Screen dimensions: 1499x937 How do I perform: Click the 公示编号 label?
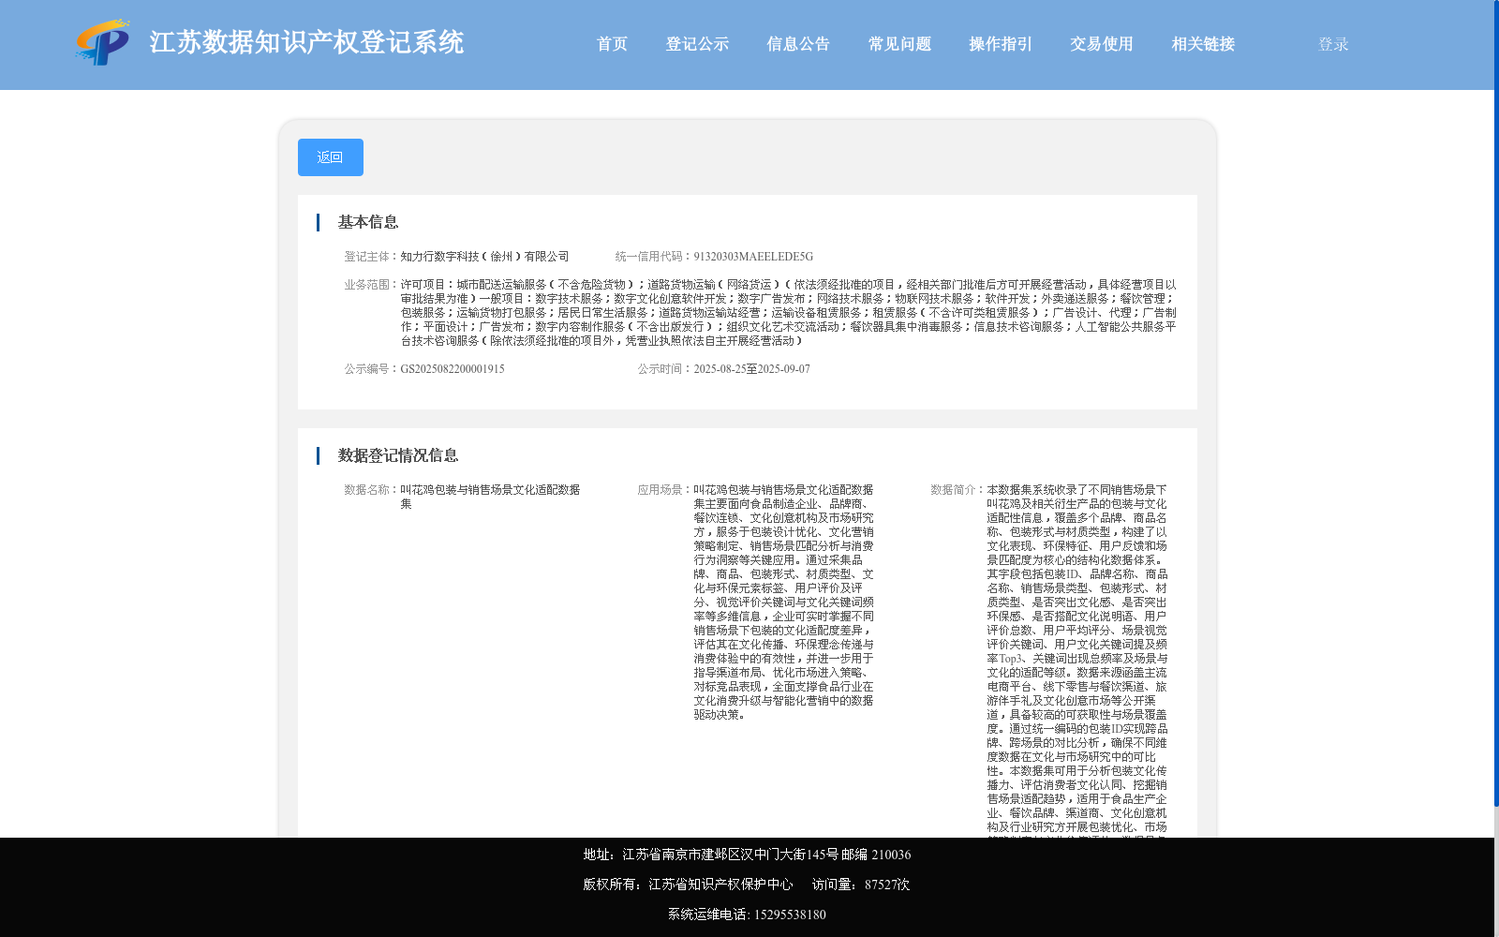[x=372, y=369]
